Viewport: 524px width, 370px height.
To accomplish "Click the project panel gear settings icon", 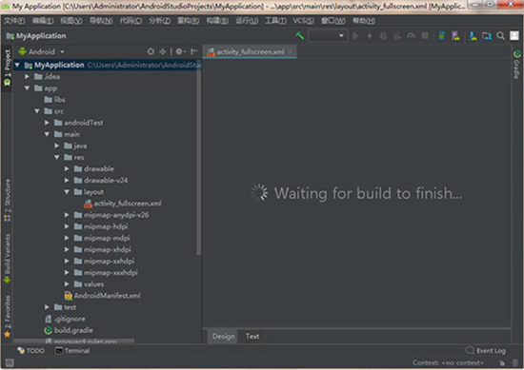I will [x=180, y=51].
